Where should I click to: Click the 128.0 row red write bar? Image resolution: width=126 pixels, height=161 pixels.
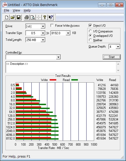pyautogui.click(x=33, y=115)
